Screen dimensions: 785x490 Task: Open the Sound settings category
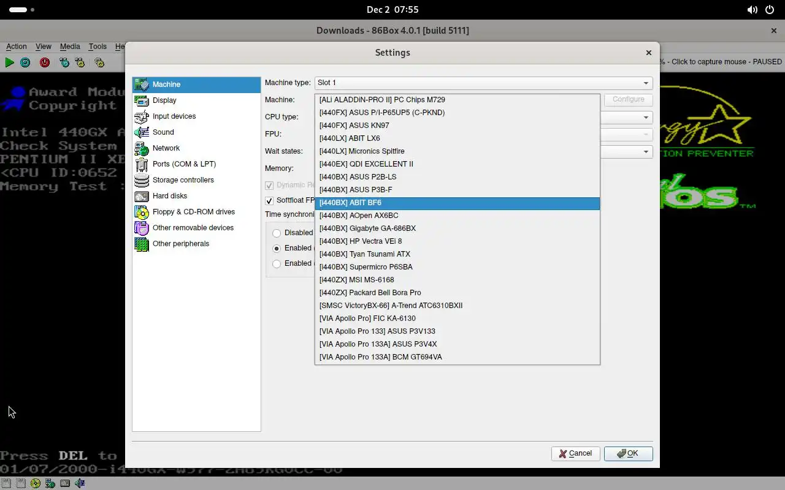(196, 132)
